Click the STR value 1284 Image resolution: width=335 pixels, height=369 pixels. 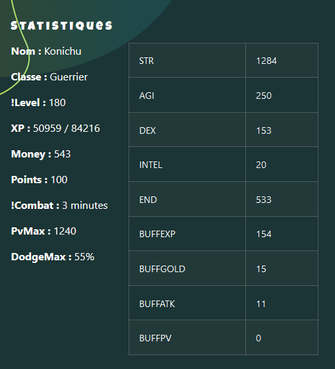click(266, 61)
